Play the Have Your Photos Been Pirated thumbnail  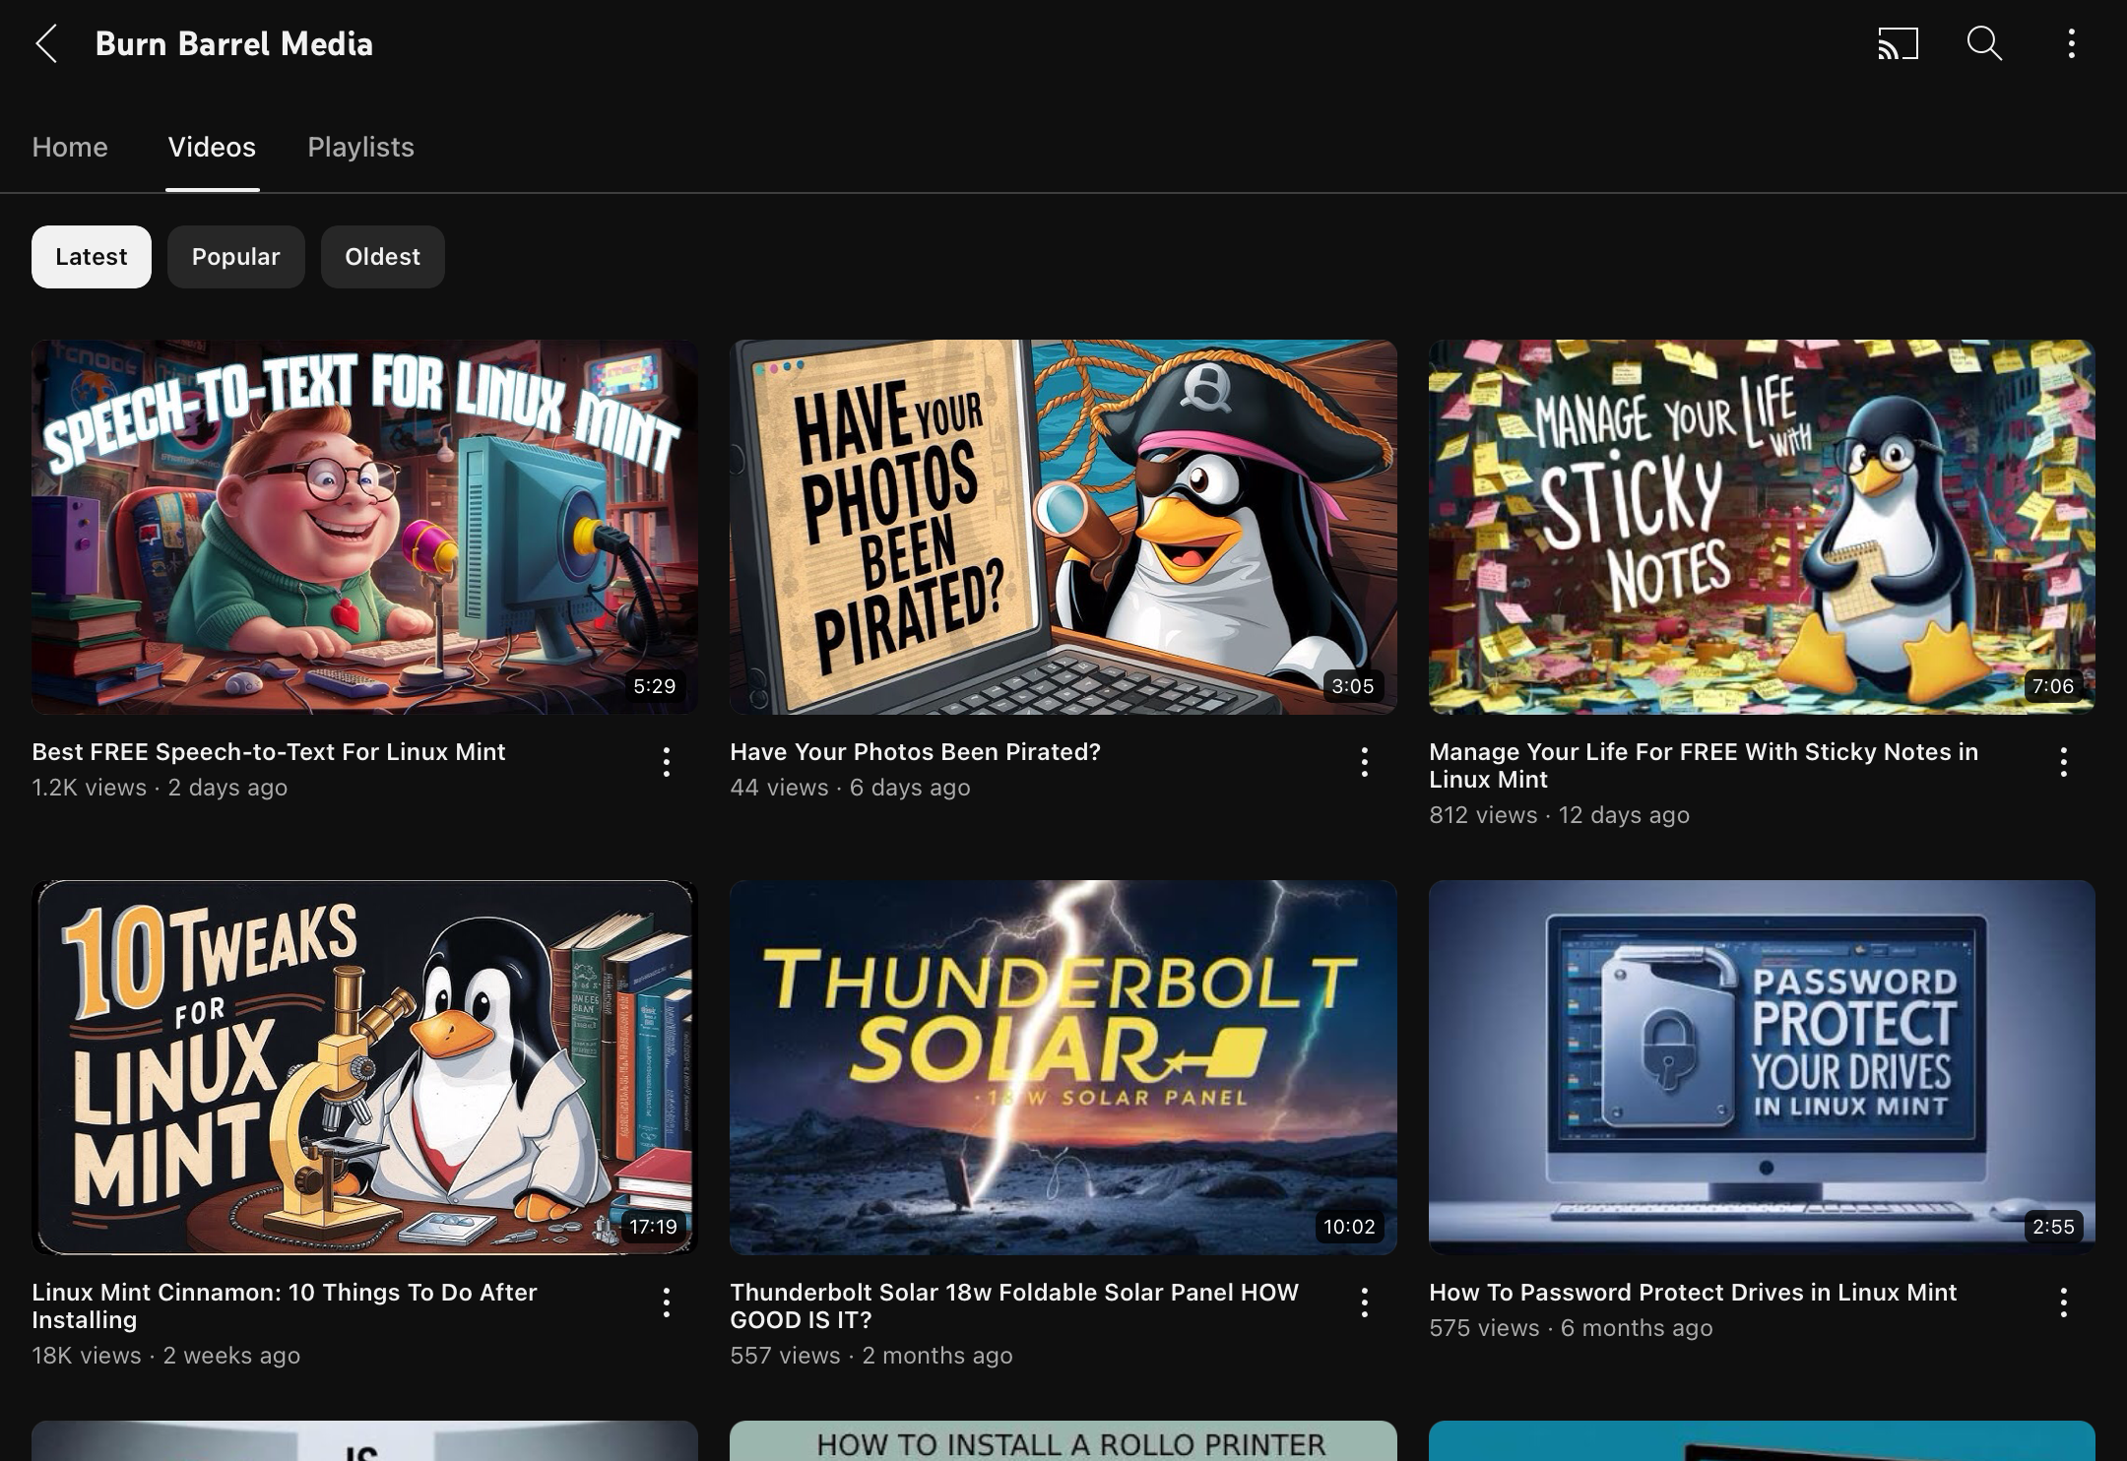[x=1063, y=527]
